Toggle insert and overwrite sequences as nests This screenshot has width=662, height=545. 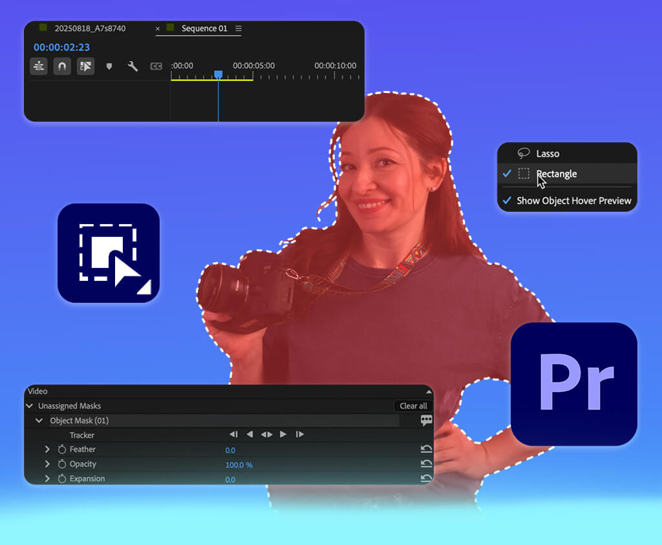[39, 67]
